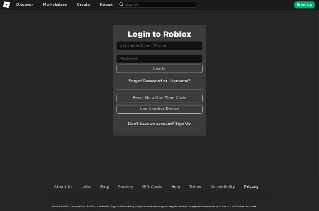
Task: Focus the top Search field
Action: [157, 5]
